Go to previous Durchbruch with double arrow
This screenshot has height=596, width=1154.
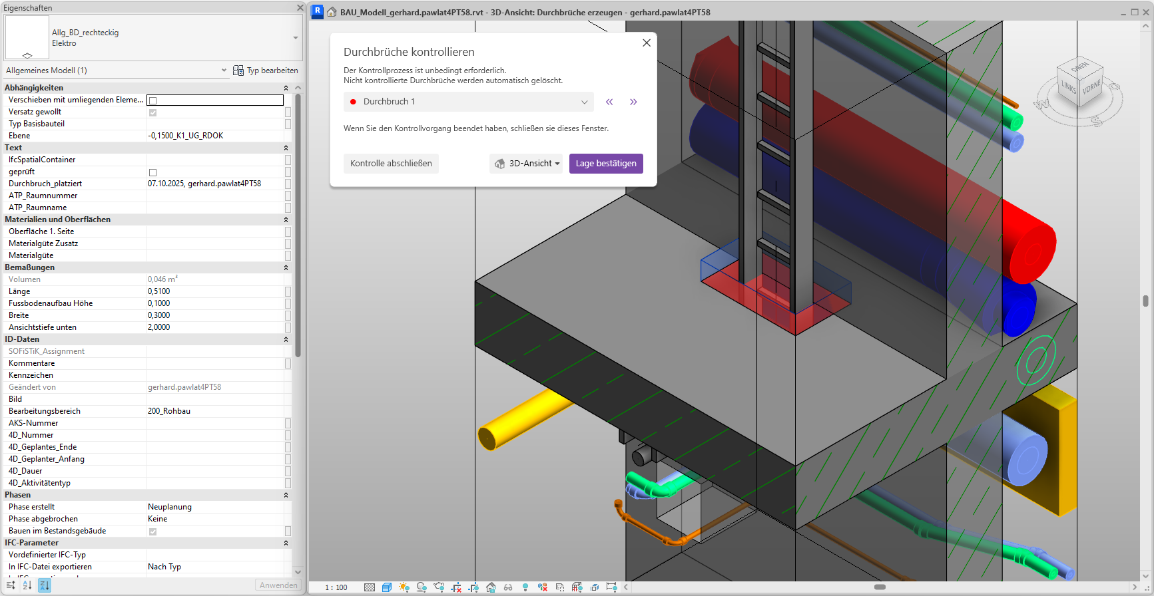(609, 102)
